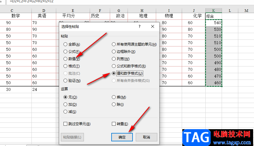Viewport: 254px width, 146px height.
Task: Select column K header
Action: click(x=214, y=11)
